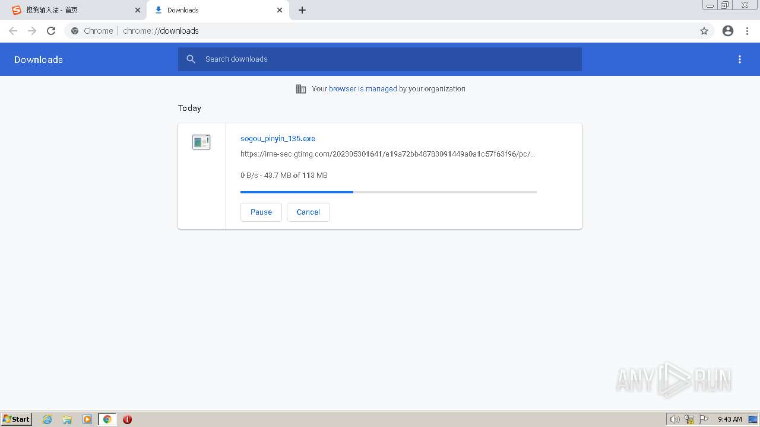Image resolution: width=760 pixels, height=427 pixels.
Task: Open the ime-sec.gtimg.com source URL
Action: tap(388, 154)
